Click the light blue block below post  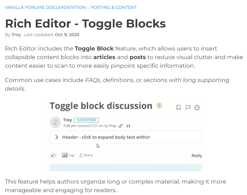pyautogui.click(x=126, y=167)
